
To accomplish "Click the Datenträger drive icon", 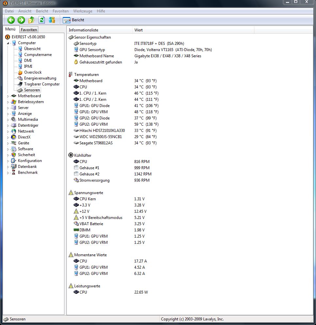I will point(14,125).
